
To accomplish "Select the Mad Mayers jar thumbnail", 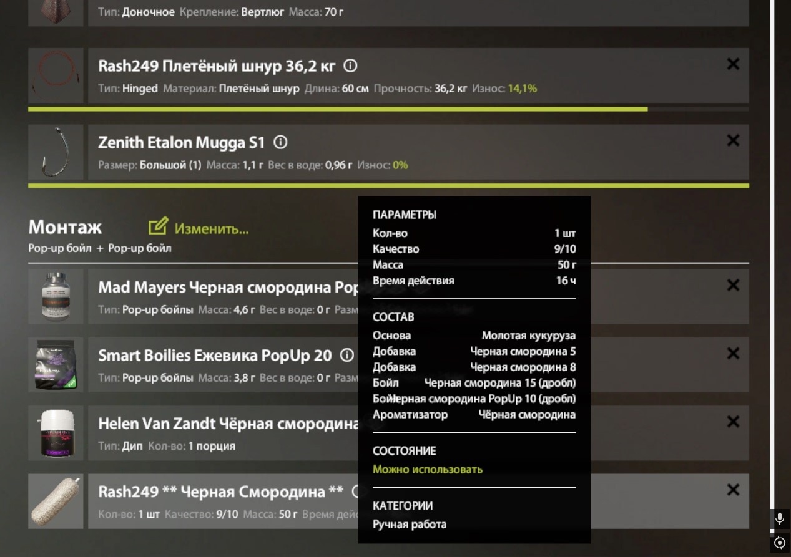I will tap(56, 297).
